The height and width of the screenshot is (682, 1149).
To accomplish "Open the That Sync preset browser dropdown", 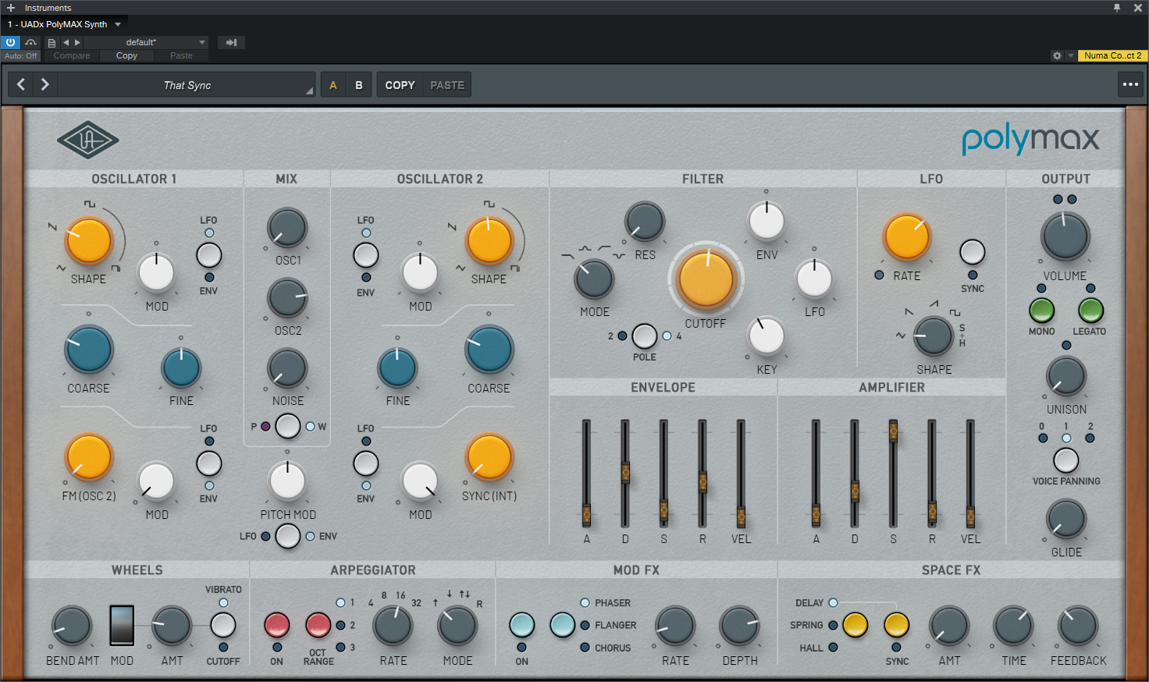I will point(187,85).
